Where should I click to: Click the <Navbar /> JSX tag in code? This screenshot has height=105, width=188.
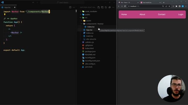point(16,33)
